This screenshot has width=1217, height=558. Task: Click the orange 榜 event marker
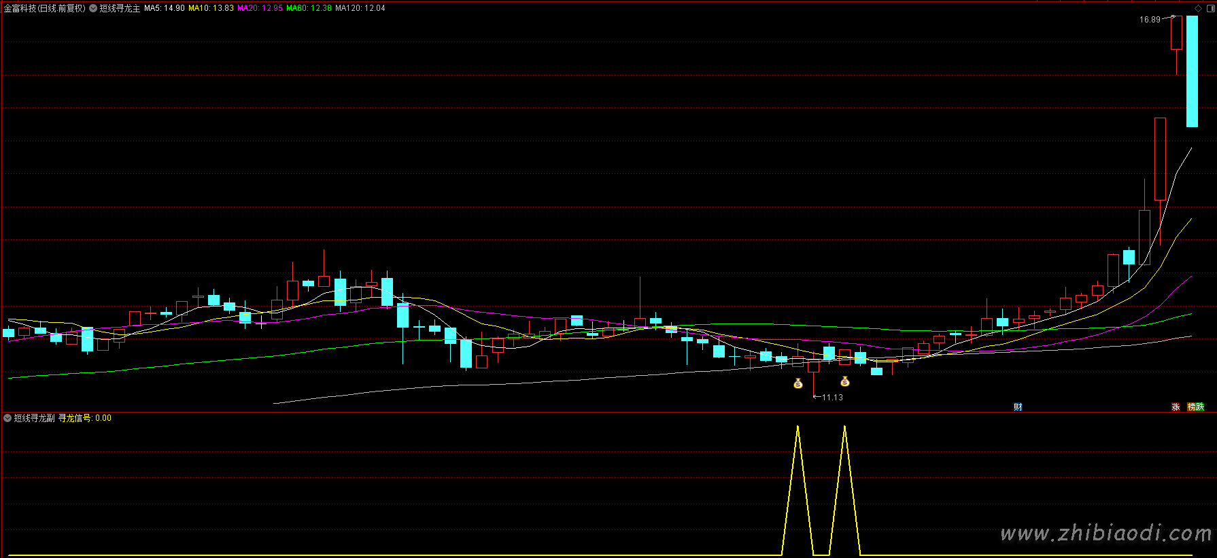[x=1192, y=407]
